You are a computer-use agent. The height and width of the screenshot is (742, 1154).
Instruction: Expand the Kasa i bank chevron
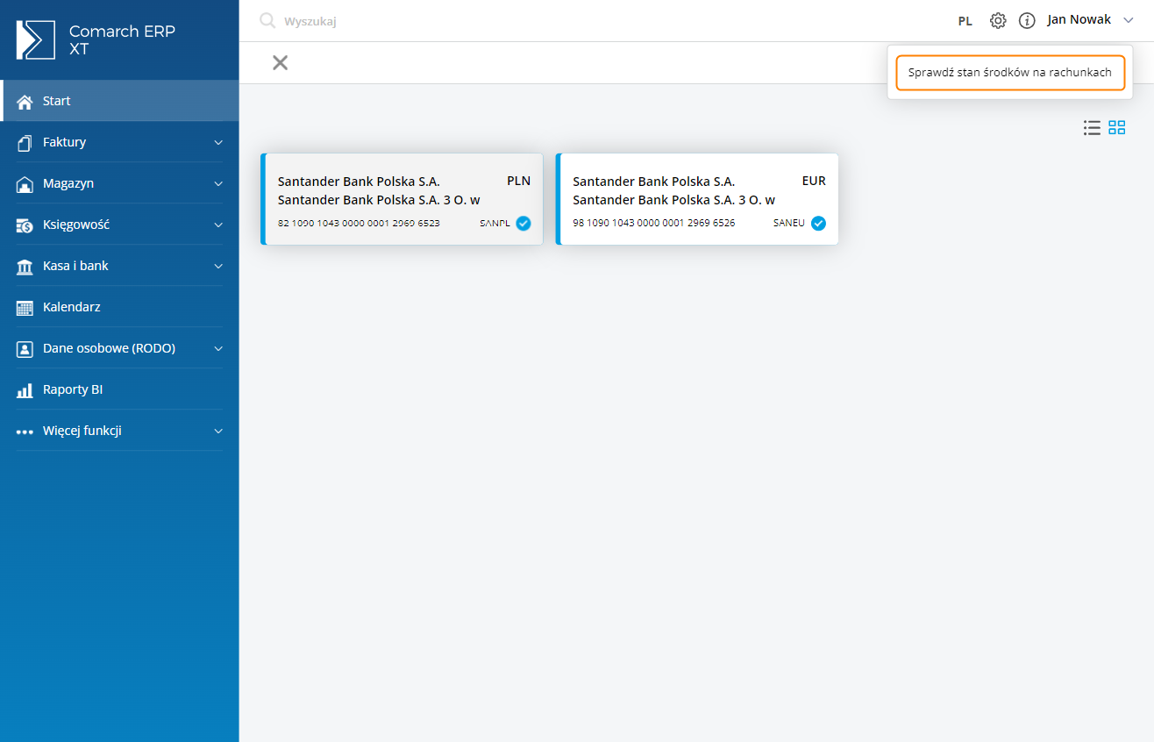218,266
